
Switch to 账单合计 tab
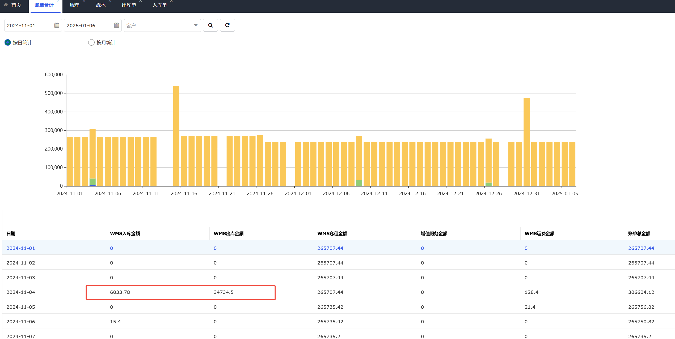click(x=44, y=5)
